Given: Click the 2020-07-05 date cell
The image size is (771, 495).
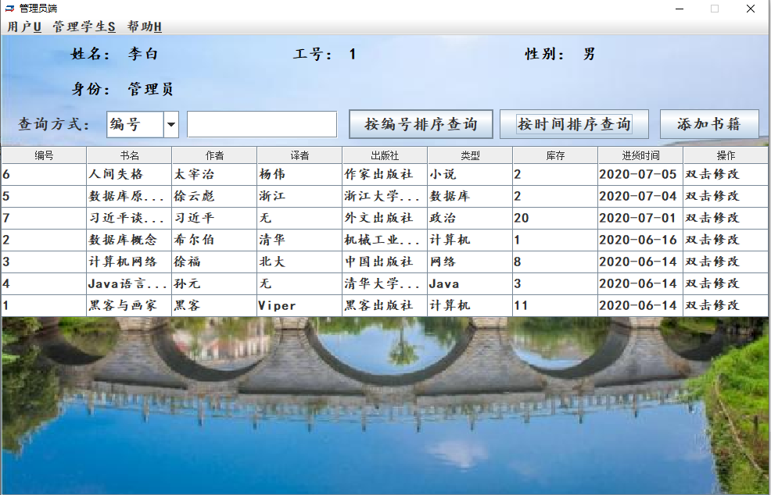Looking at the screenshot, I should coord(640,174).
